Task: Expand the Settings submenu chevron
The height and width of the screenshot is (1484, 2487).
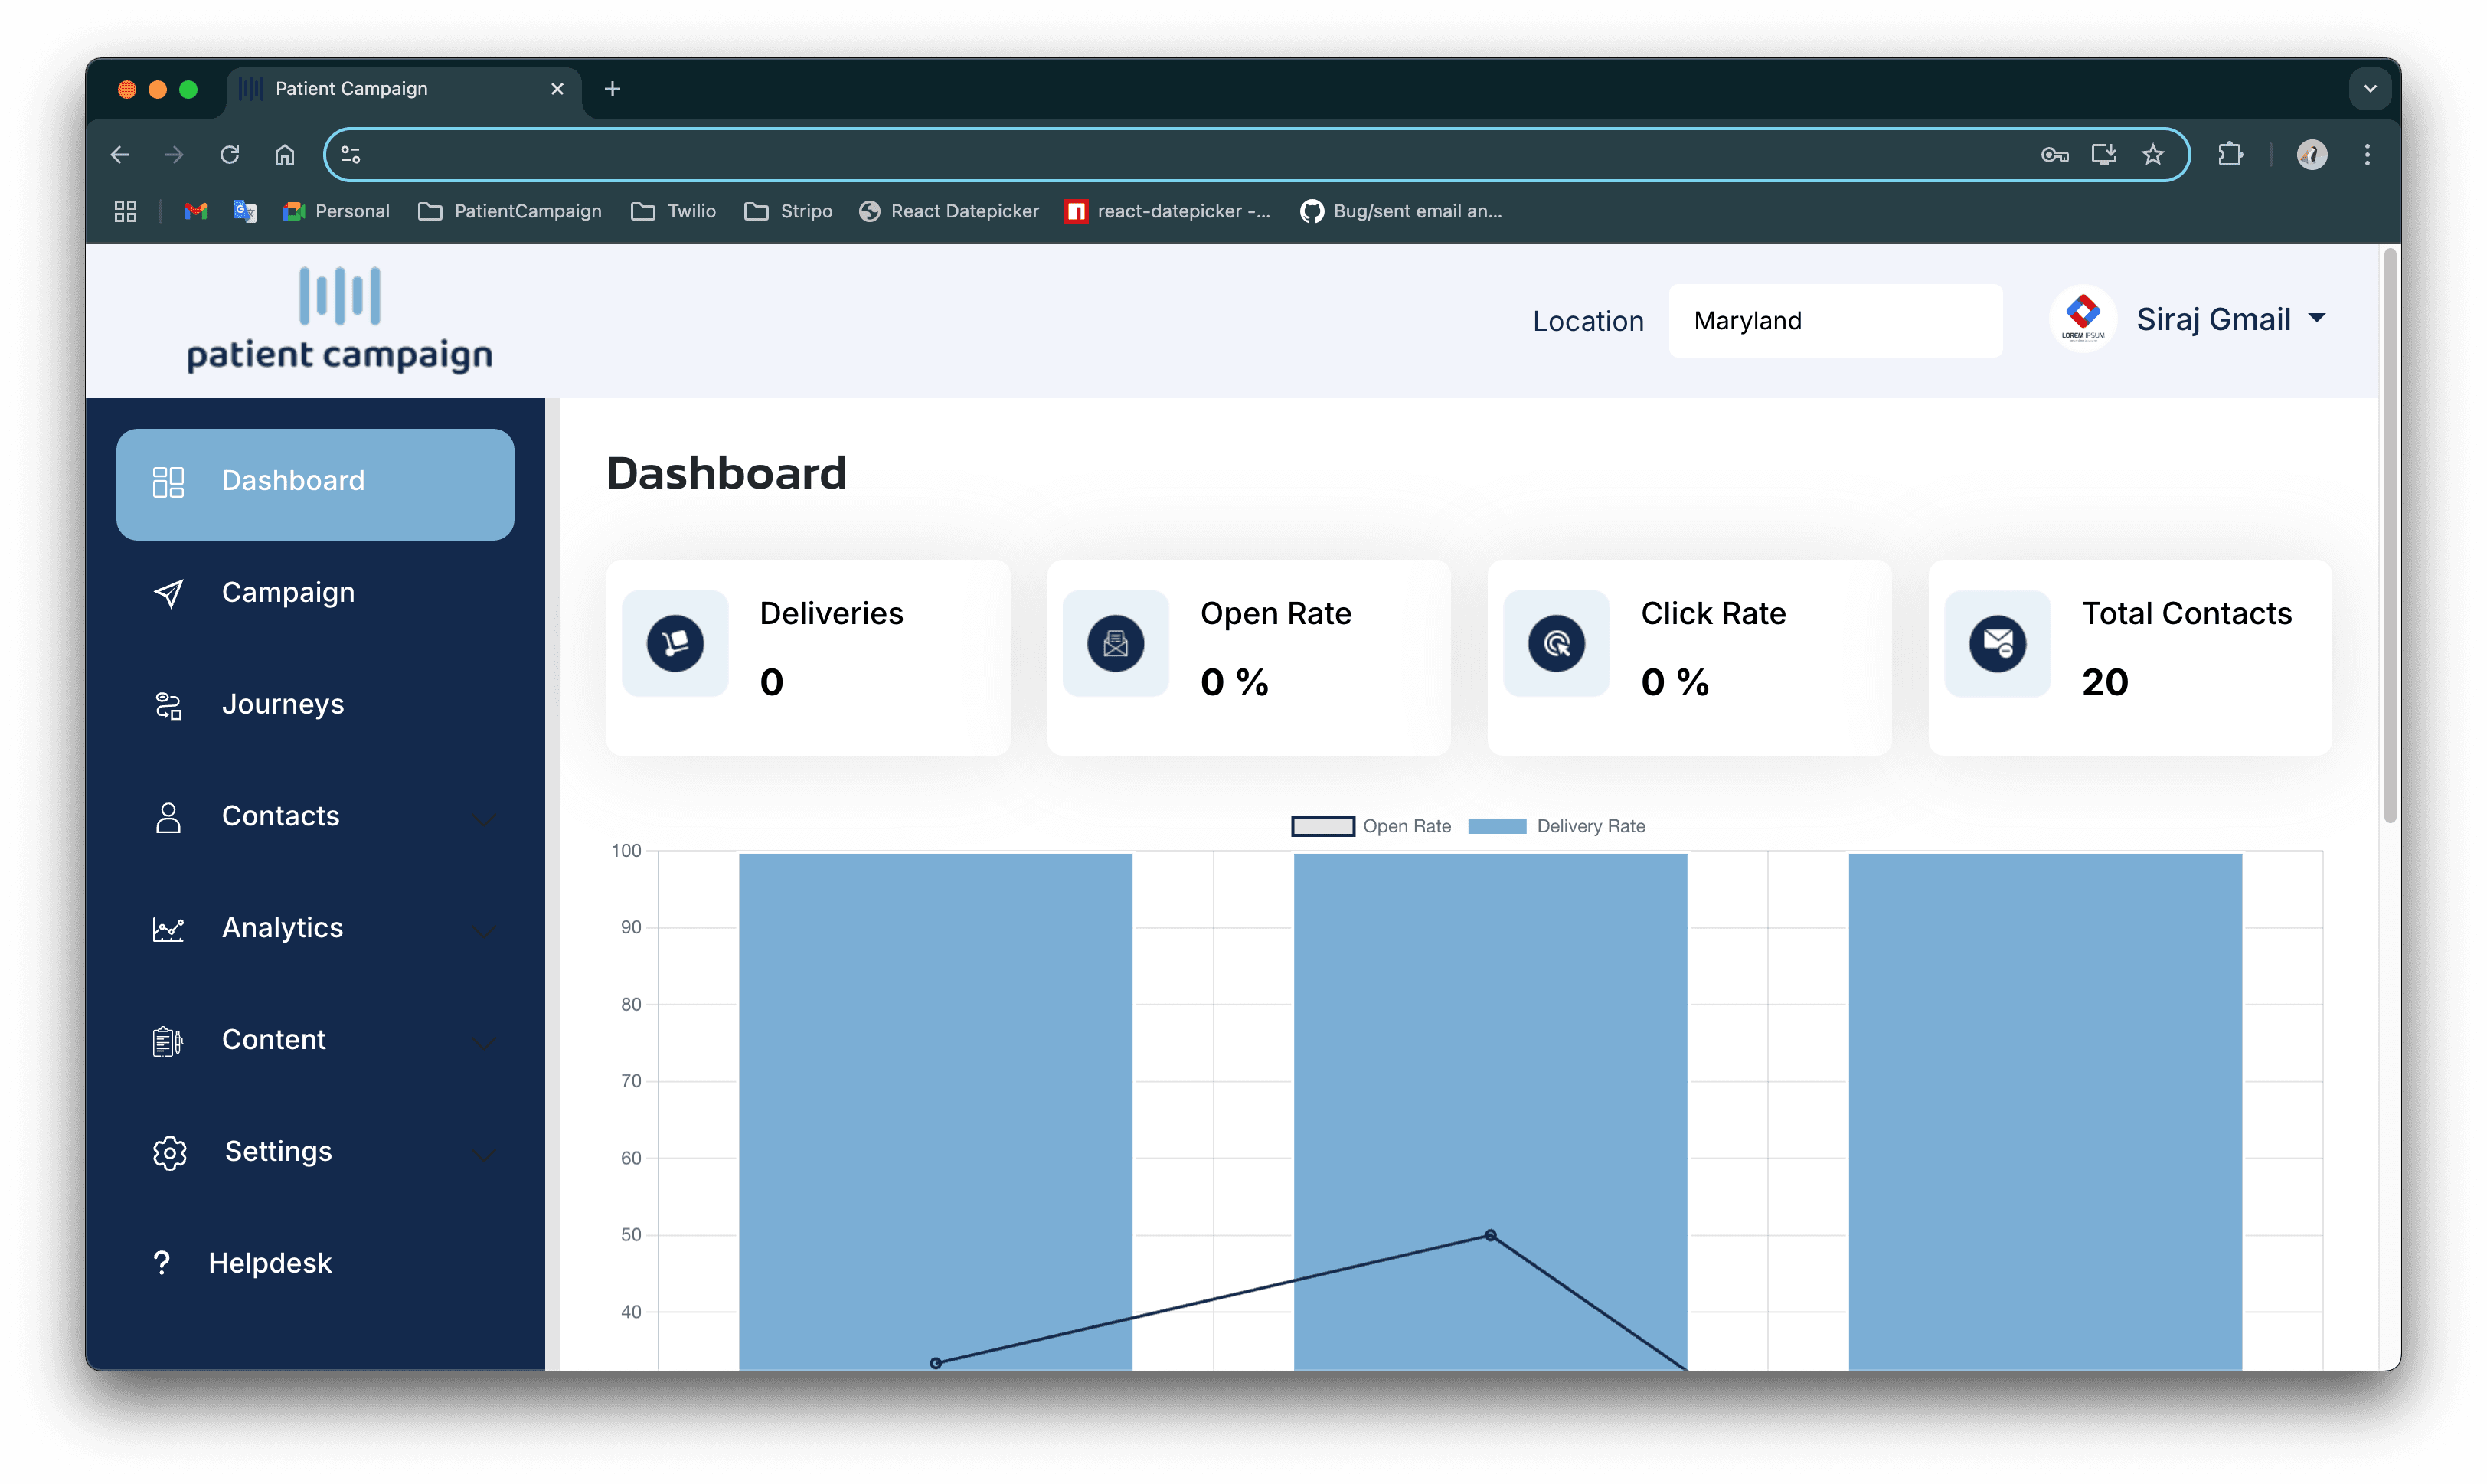Action: click(x=485, y=1155)
